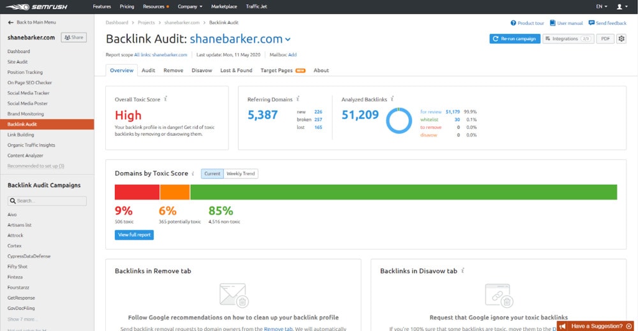Click the red toxic segment of the bar
The image size is (638, 331).
click(137, 192)
